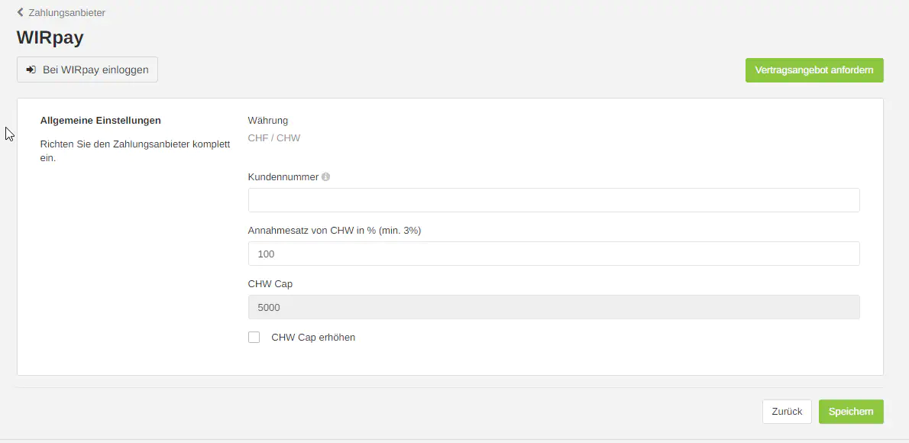Save settings with the Speichern button
Viewport: 909px width, 443px height.
coord(851,412)
